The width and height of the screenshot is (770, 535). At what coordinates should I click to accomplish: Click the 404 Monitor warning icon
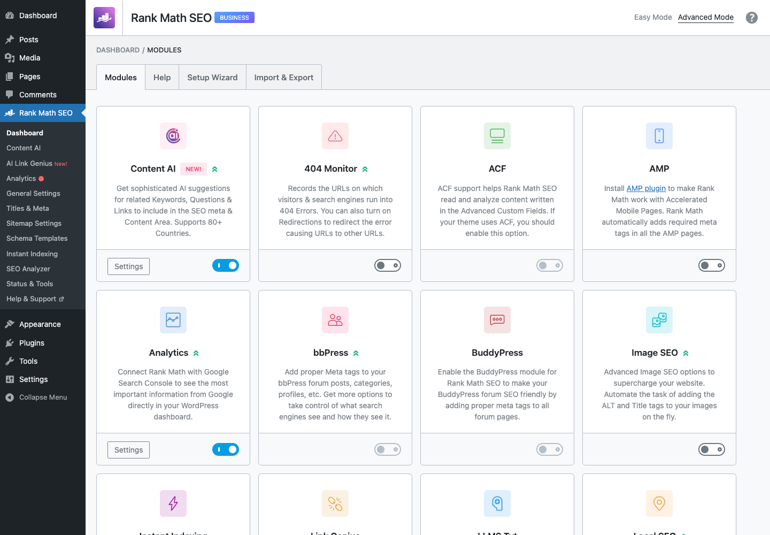click(x=335, y=136)
